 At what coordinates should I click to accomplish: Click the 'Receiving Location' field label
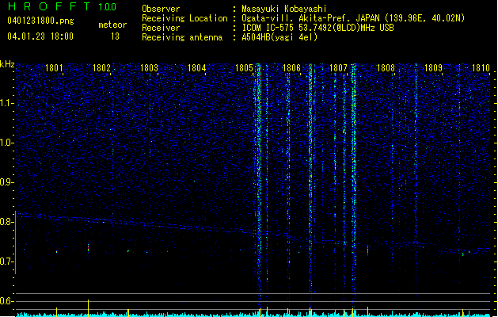[x=184, y=18]
